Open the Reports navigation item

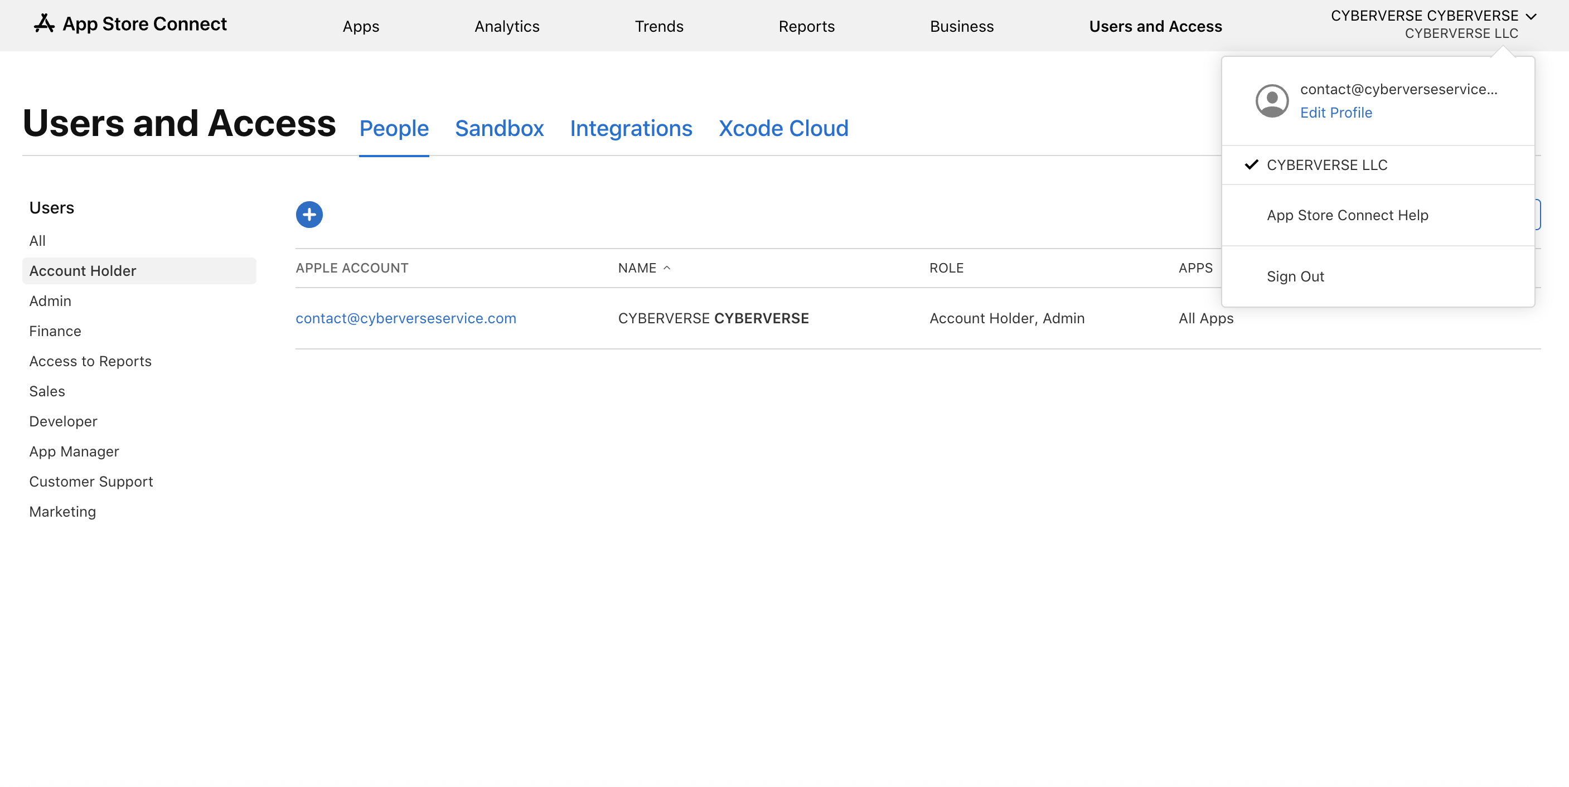click(806, 26)
